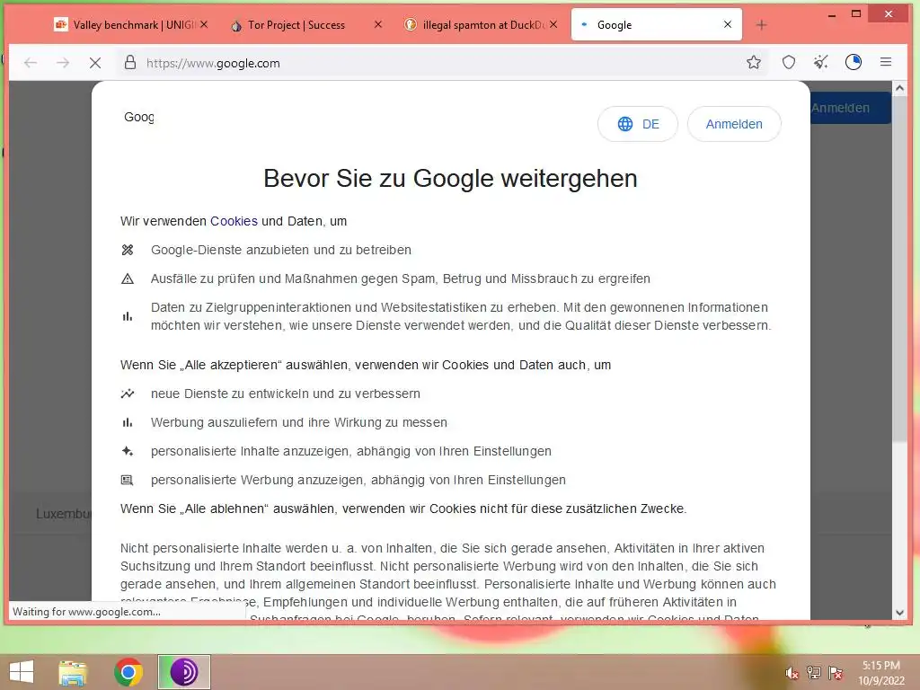Click the URL address field
The image size is (920, 690).
click(x=440, y=63)
